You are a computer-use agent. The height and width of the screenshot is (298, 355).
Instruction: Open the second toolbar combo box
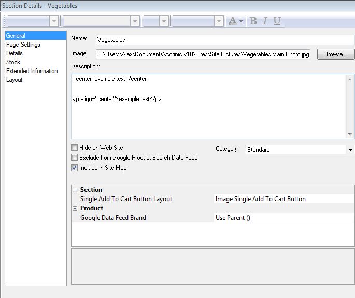click(x=135, y=21)
